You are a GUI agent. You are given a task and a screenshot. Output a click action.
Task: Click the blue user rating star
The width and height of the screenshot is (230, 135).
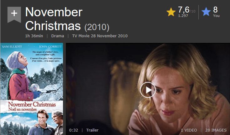206,12
